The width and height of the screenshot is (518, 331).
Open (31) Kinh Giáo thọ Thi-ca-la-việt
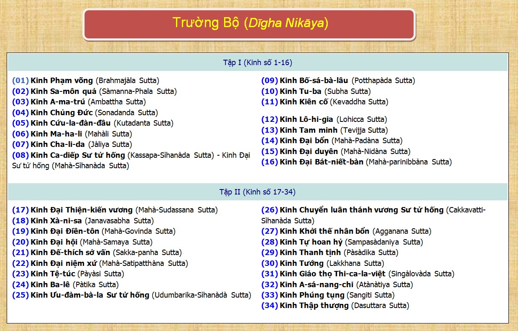coord(324,273)
